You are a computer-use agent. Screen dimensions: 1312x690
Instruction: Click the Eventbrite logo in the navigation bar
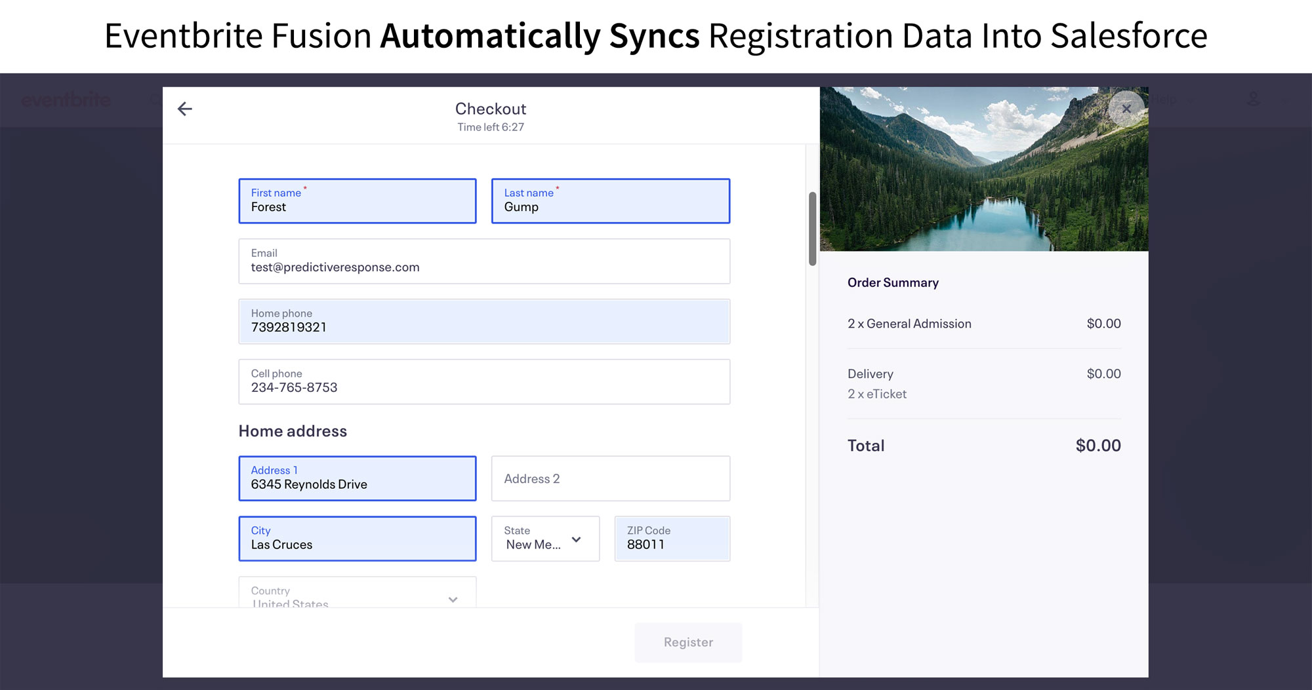pyautogui.click(x=66, y=100)
